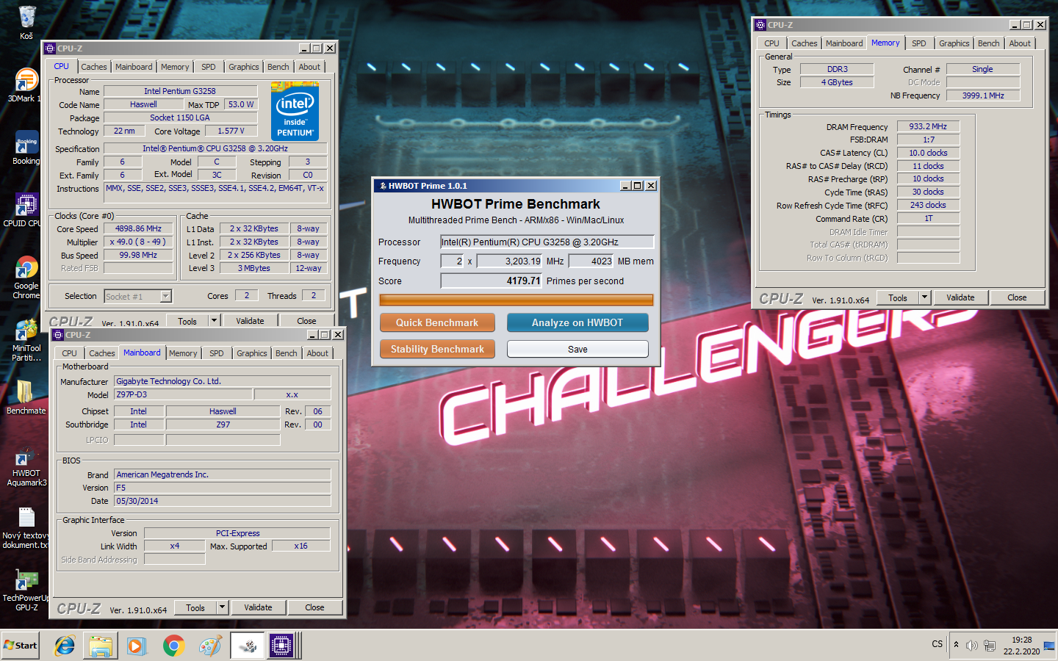1058x661 pixels.
Task: Click HWBOT Prime title bar icon
Action: pos(383,186)
